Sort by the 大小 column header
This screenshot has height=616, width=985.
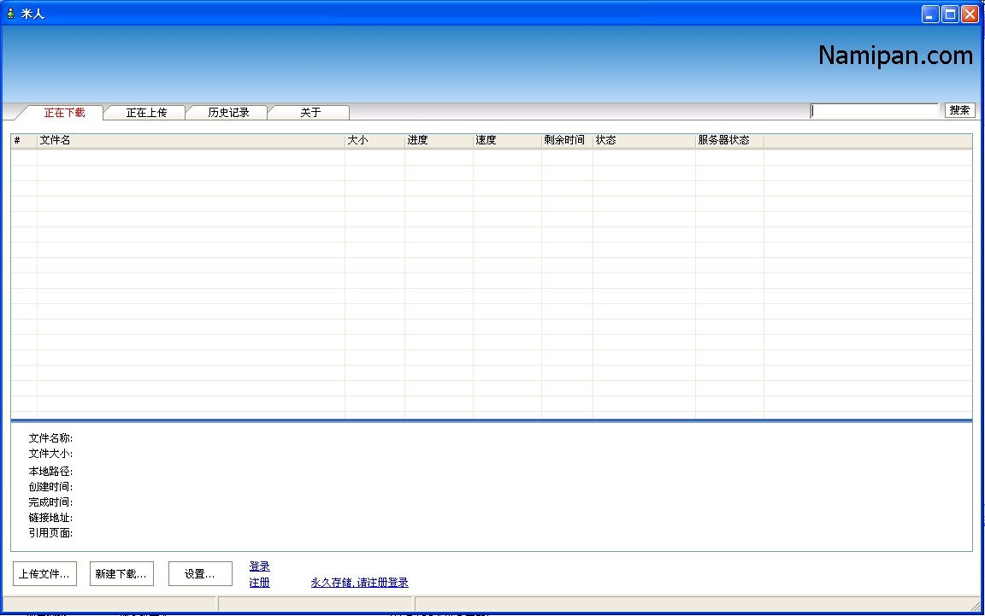375,141
